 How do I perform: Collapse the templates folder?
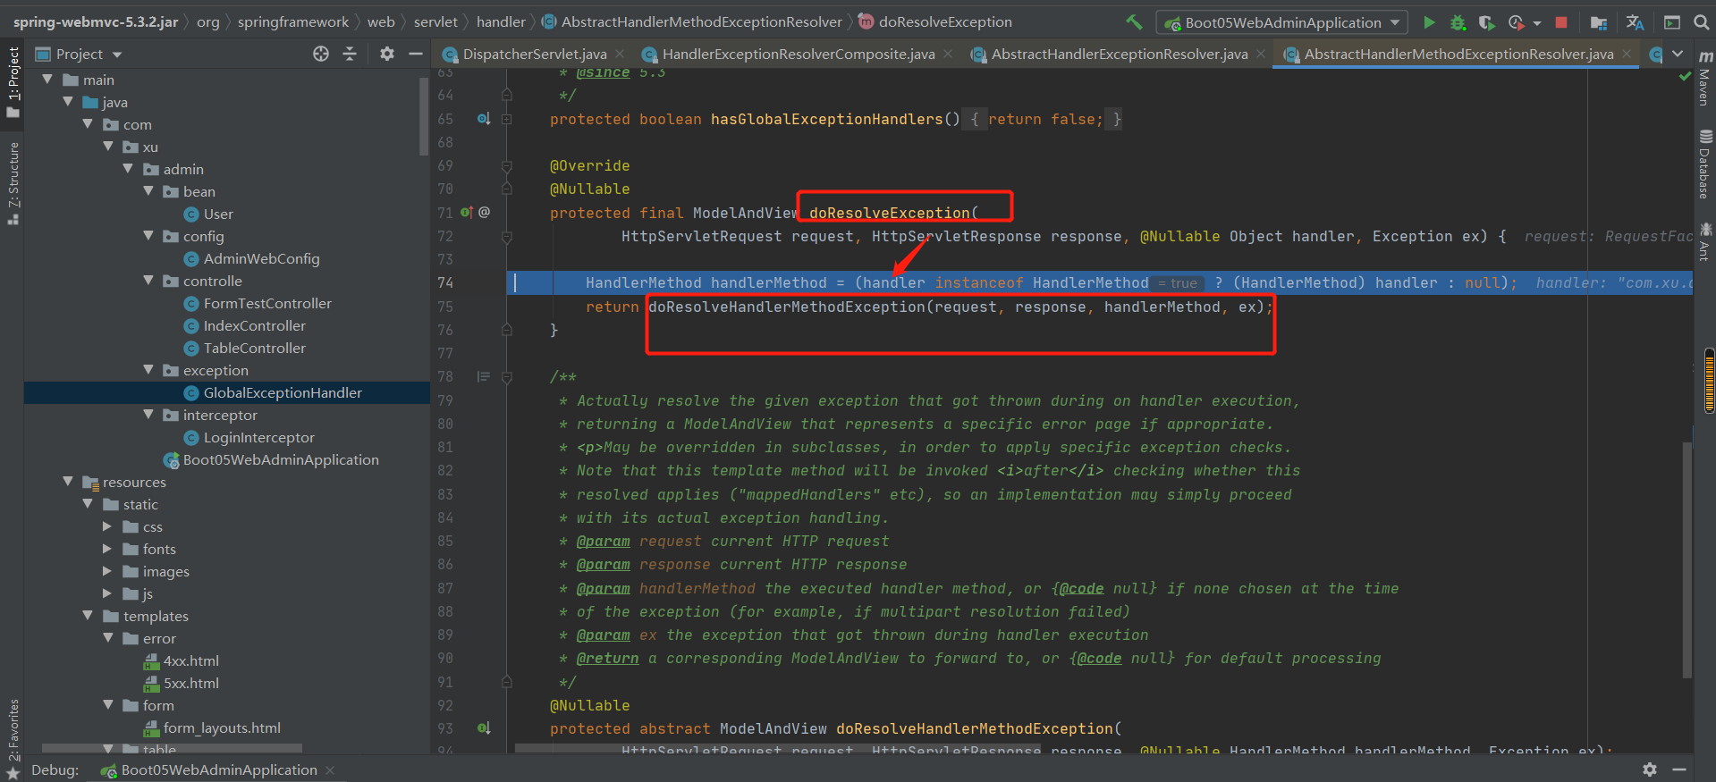pos(88,616)
